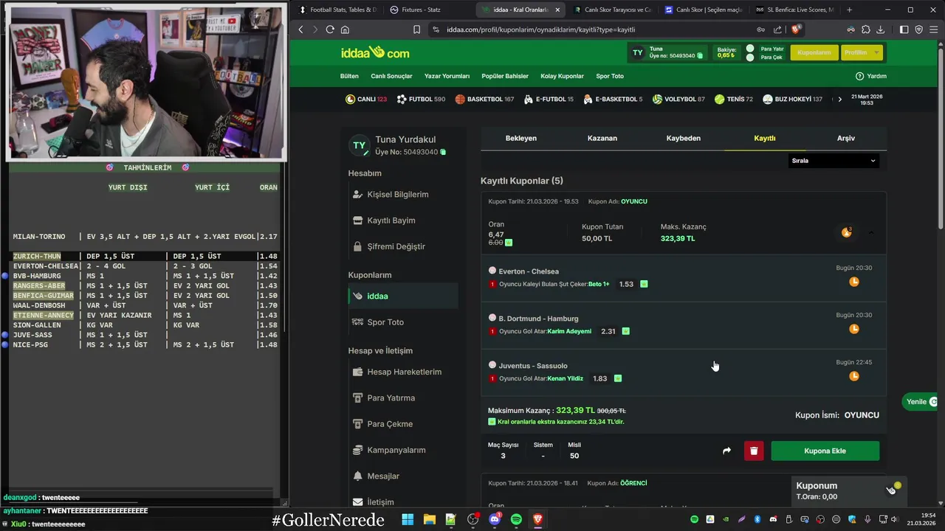Click pending clock icon in Juventus - Sassuolo row

coord(854,376)
